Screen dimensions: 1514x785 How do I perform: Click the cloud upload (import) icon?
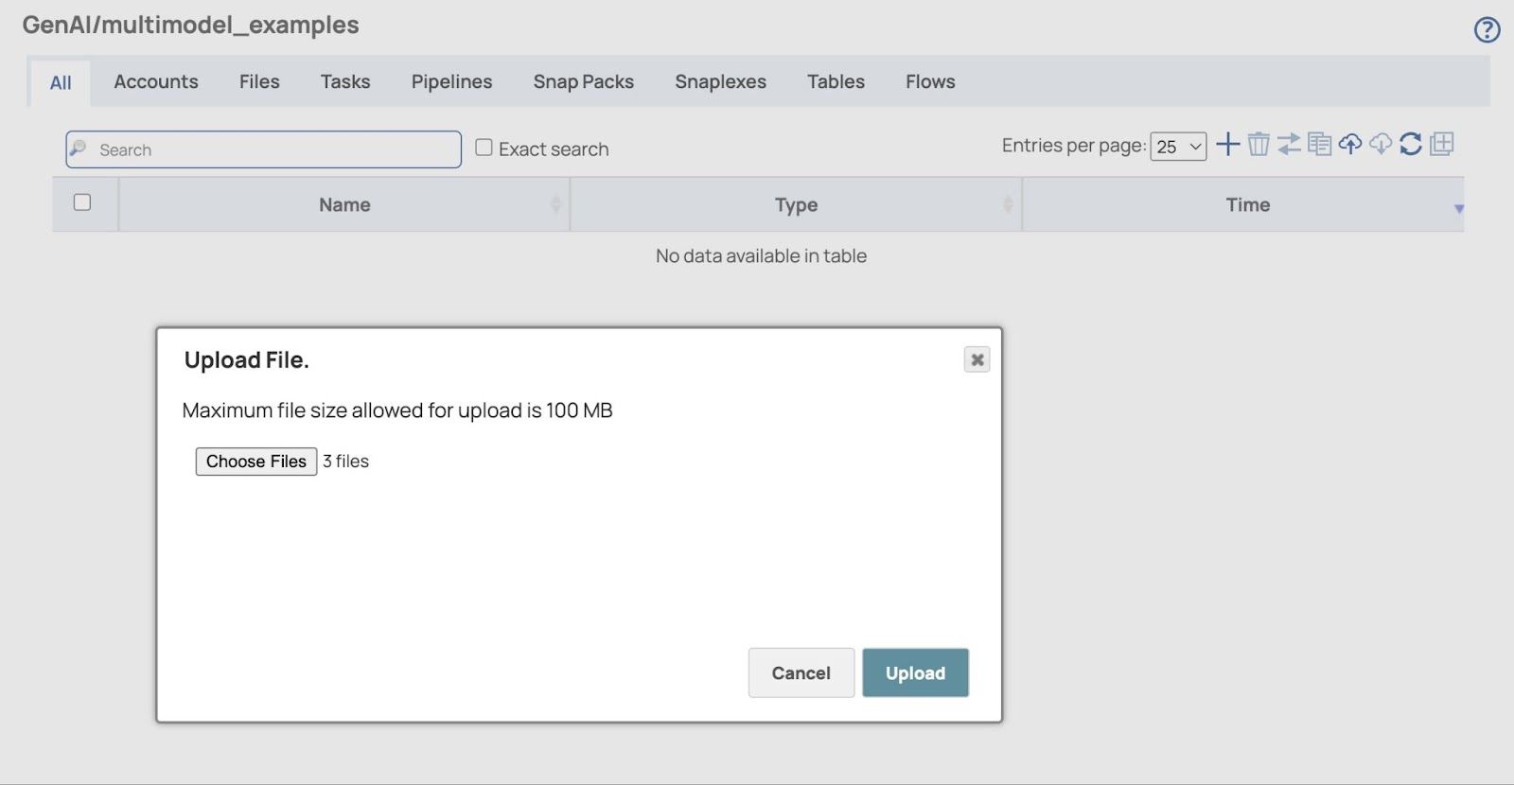(1350, 144)
